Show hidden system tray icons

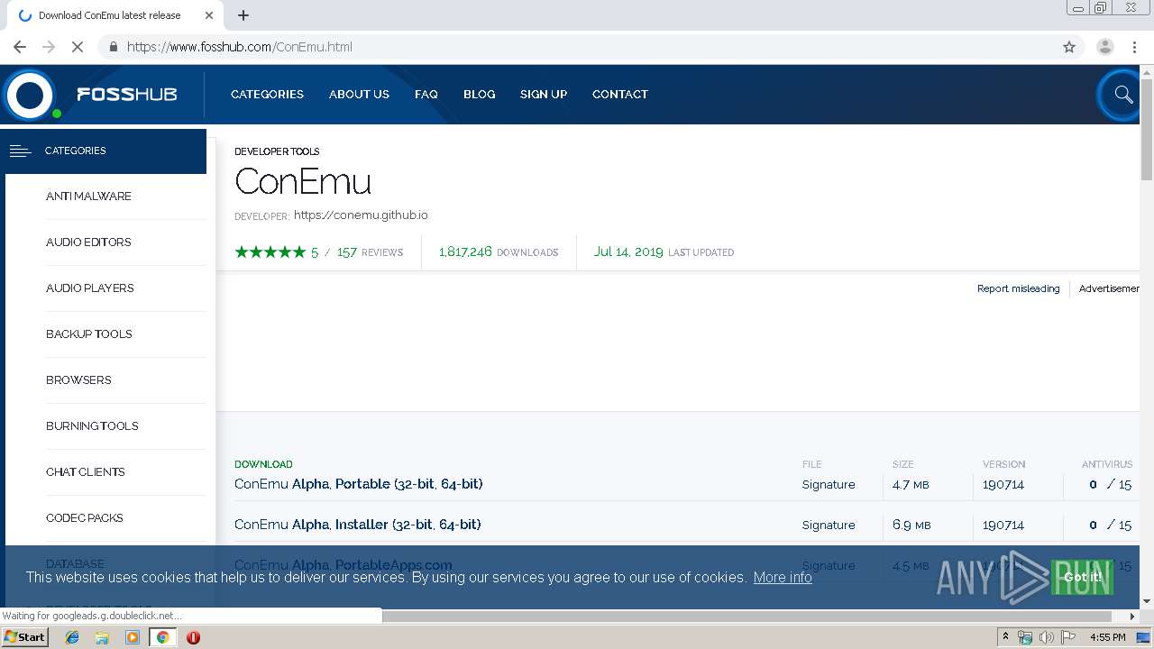1005,637
